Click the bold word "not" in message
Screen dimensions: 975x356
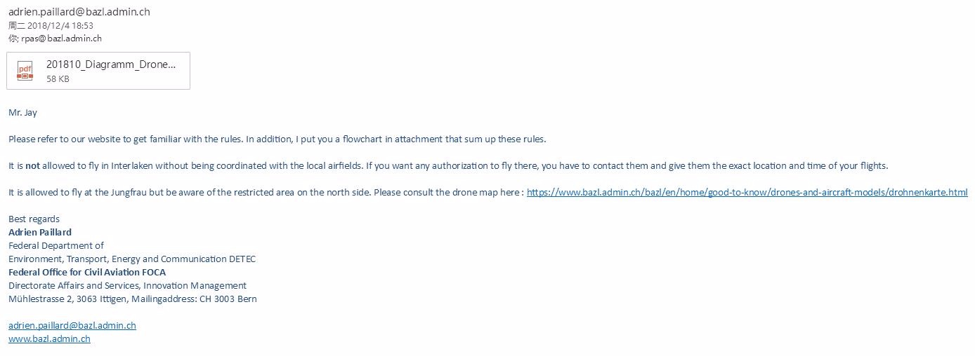coord(33,165)
